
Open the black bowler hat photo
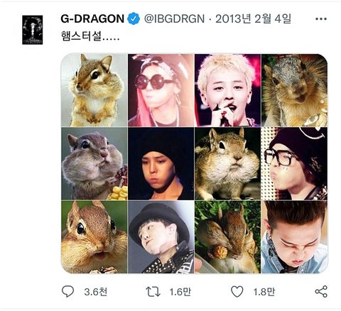pyautogui.click(x=161, y=237)
